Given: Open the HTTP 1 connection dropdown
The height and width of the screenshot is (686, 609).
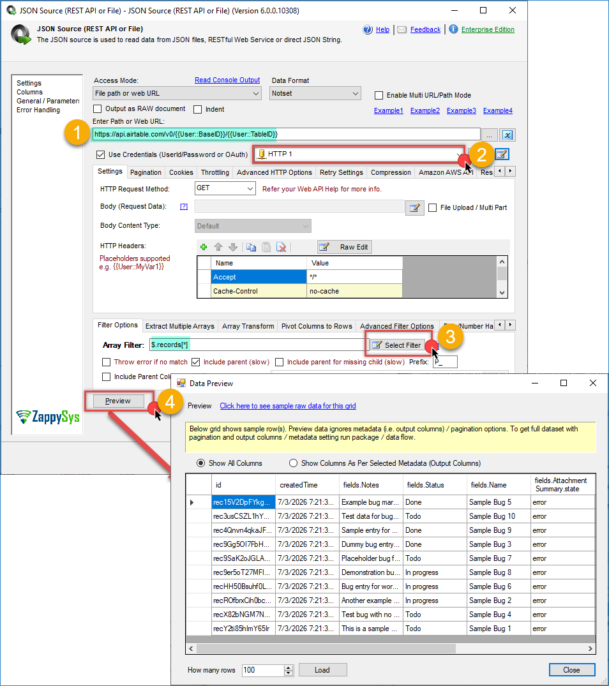Looking at the screenshot, I should click(x=359, y=154).
